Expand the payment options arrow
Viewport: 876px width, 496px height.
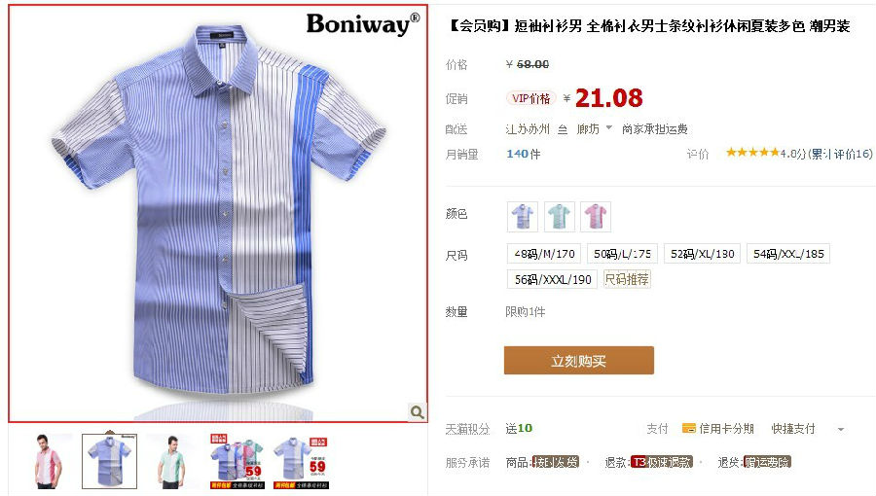point(841,429)
